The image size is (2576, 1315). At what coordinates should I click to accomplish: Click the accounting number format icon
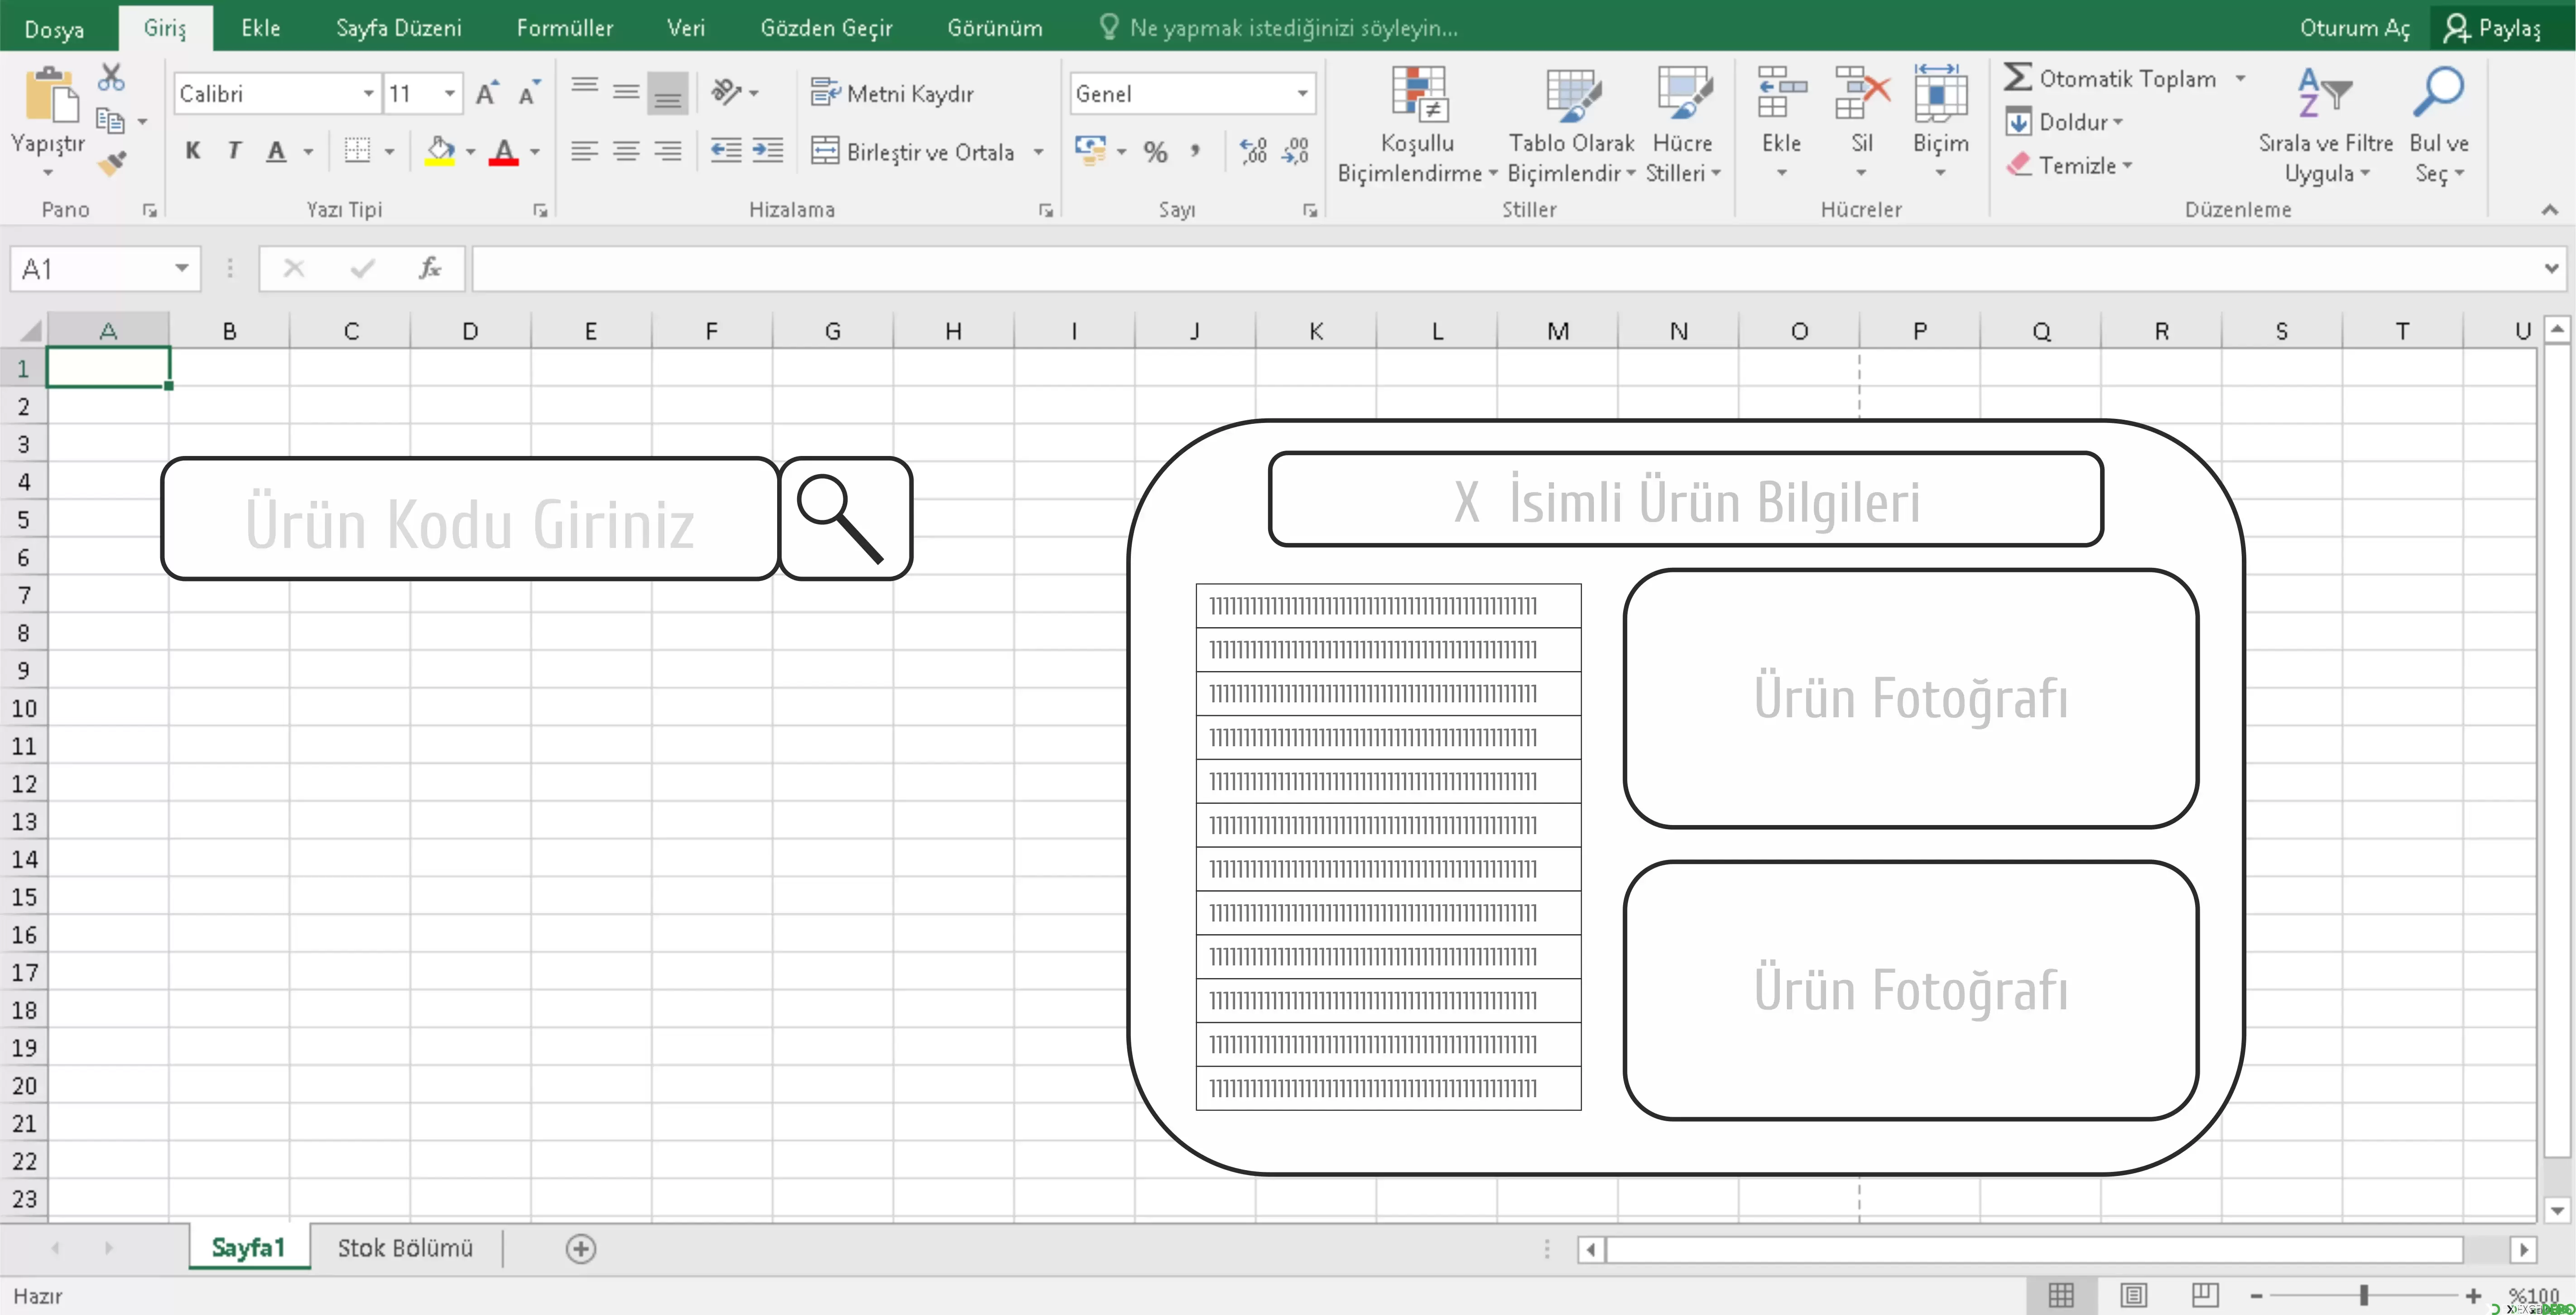point(1090,151)
